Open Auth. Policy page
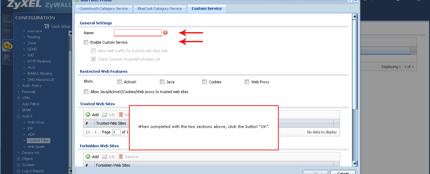Screen dimensions: 430x174 point(32,86)
